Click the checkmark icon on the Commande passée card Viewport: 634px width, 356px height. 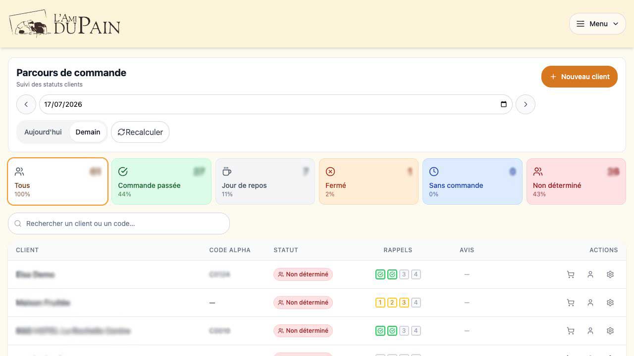pos(123,172)
